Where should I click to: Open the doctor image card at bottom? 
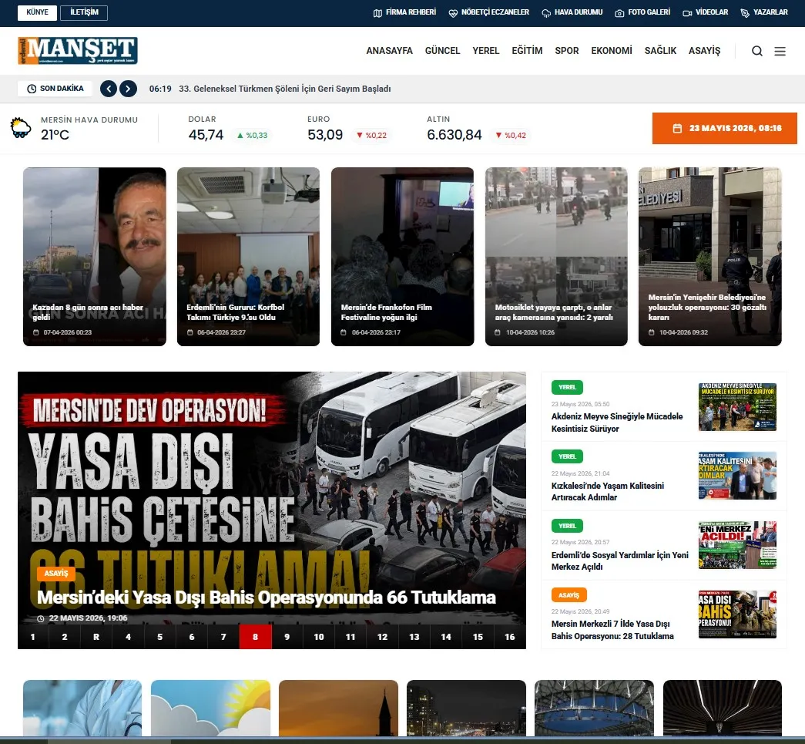pyautogui.click(x=82, y=708)
